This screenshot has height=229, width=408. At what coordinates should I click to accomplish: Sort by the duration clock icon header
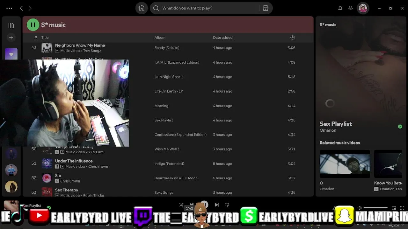pyautogui.click(x=293, y=38)
